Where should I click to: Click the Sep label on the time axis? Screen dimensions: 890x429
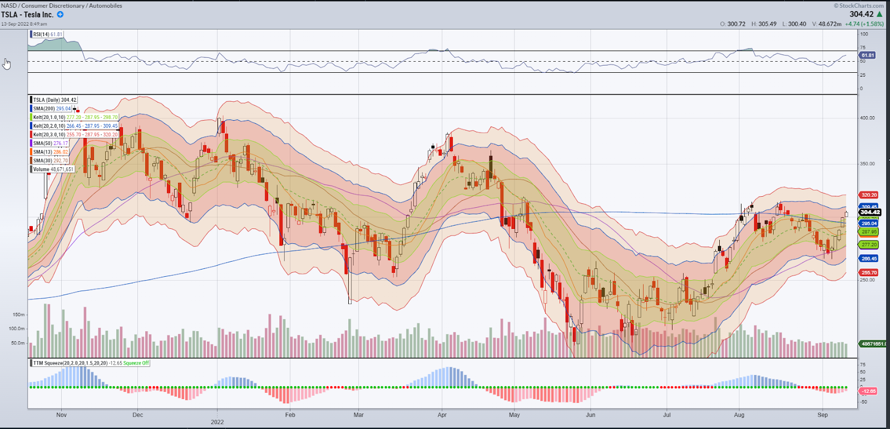(823, 415)
